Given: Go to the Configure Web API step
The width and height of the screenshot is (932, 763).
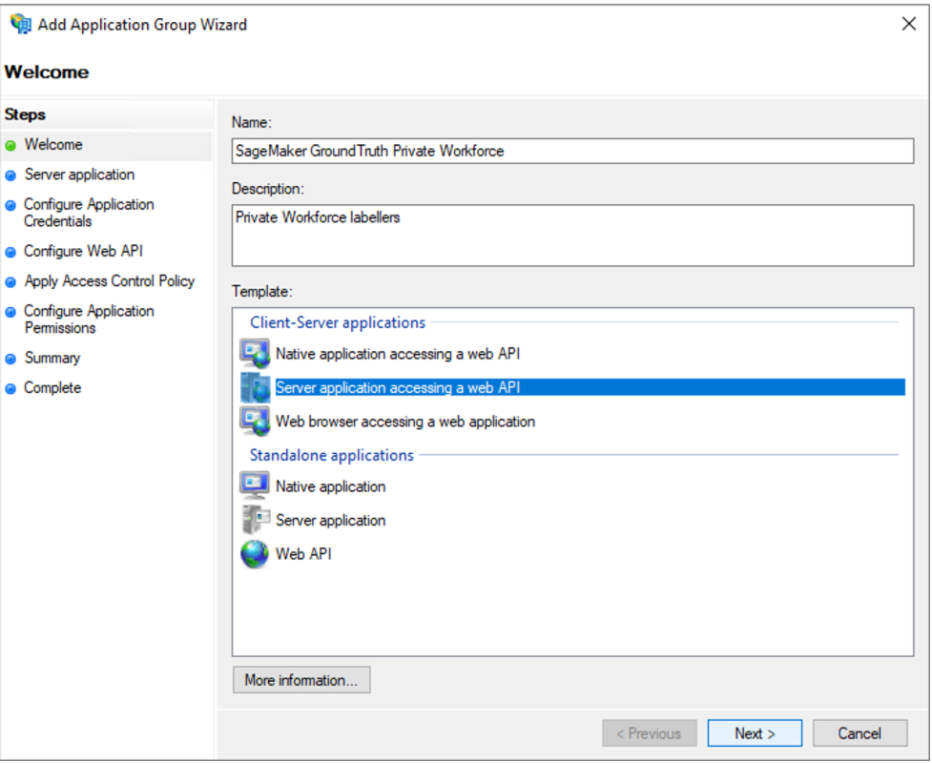Looking at the screenshot, I should tap(83, 252).
